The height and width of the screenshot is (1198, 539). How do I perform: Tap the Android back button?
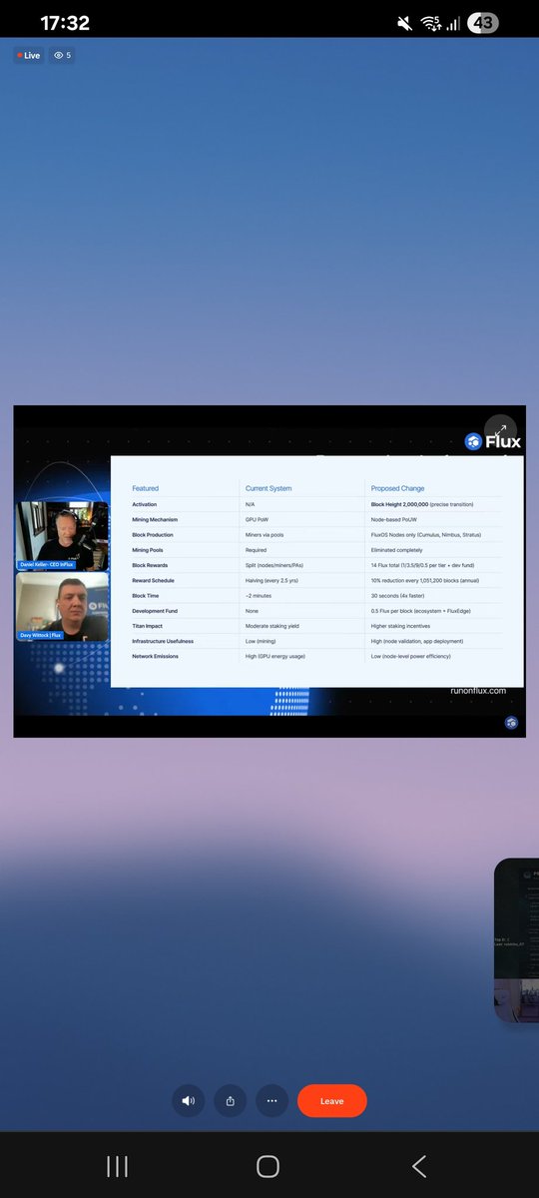pos(419,1166)
